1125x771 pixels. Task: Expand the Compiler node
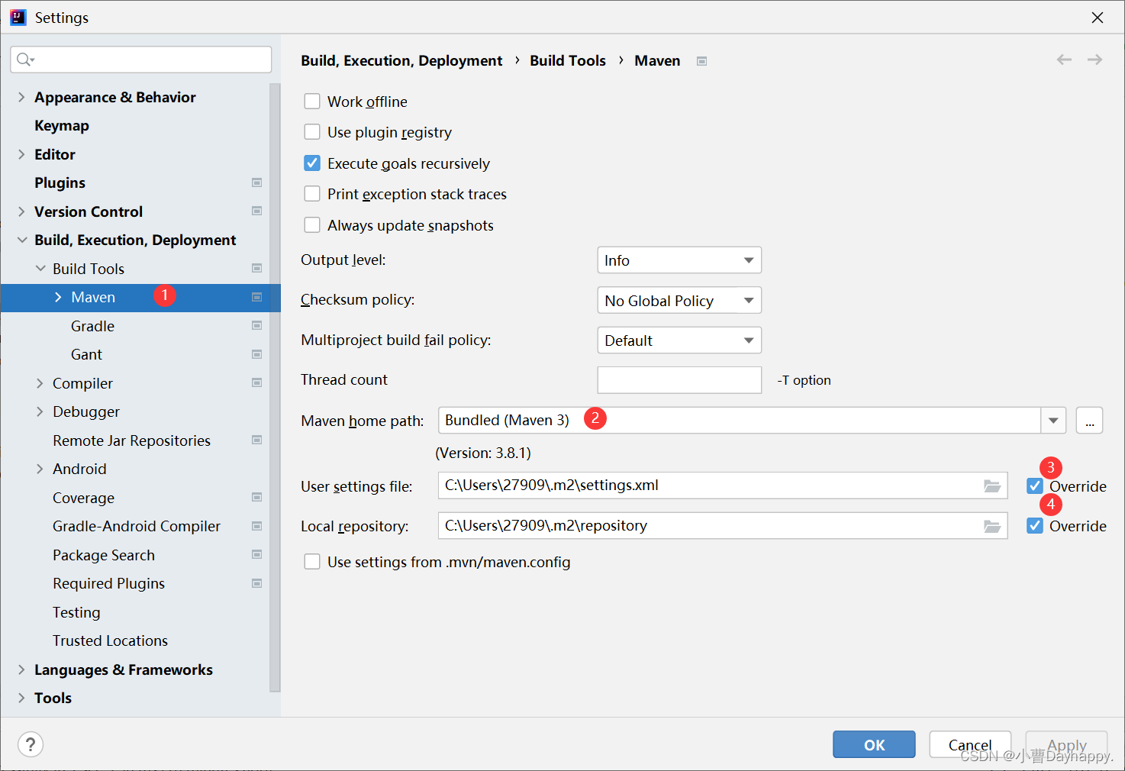click(x=40, y=383)
